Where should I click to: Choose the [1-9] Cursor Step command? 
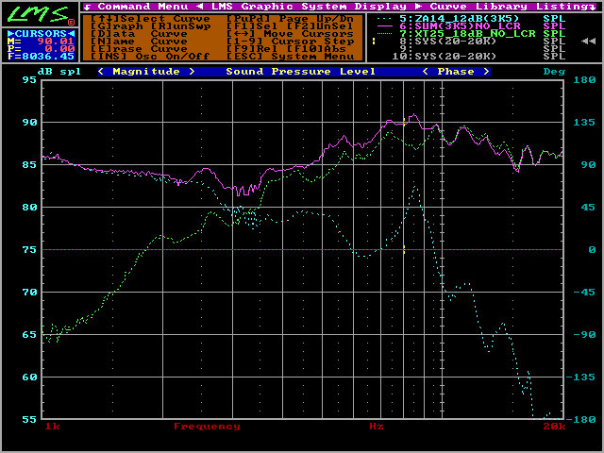290,42
